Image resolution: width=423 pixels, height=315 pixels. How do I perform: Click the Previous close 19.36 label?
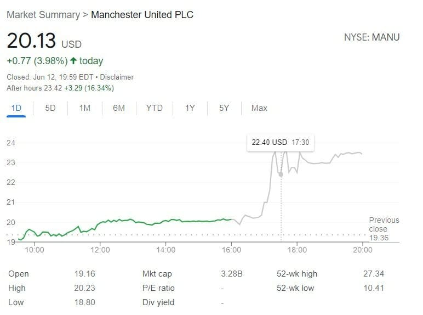coord(384,229)
